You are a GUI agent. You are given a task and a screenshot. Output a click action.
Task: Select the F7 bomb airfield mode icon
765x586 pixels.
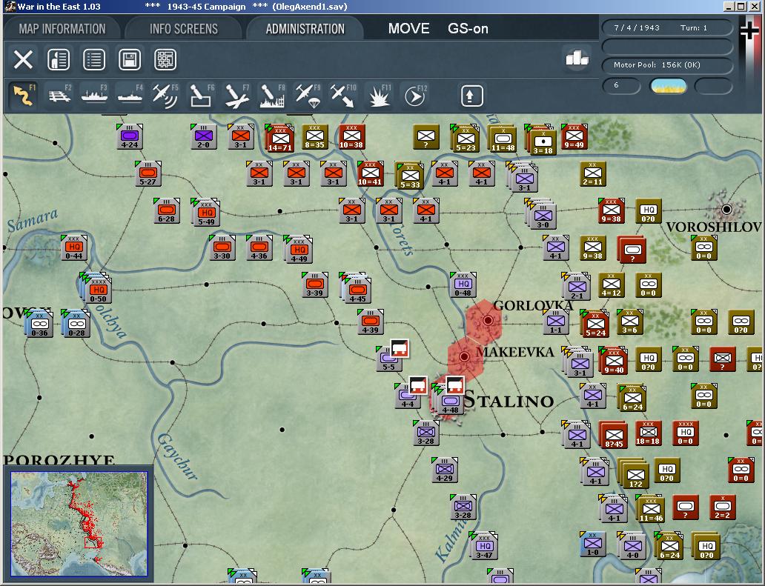(x=236, y=95)
